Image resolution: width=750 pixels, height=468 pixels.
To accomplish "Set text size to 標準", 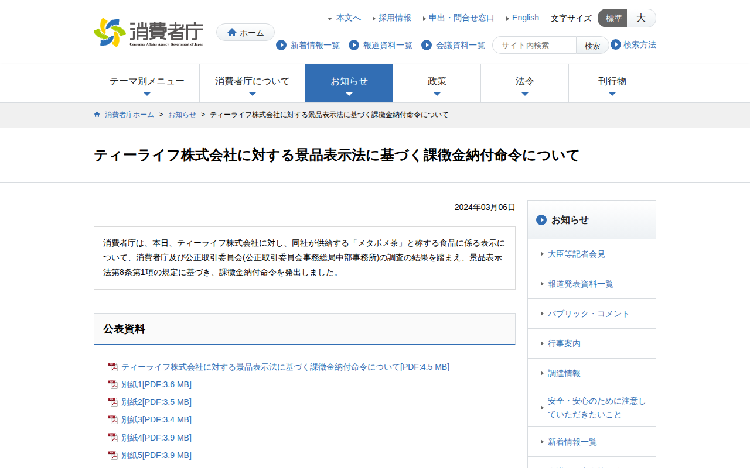I will 613,18.
